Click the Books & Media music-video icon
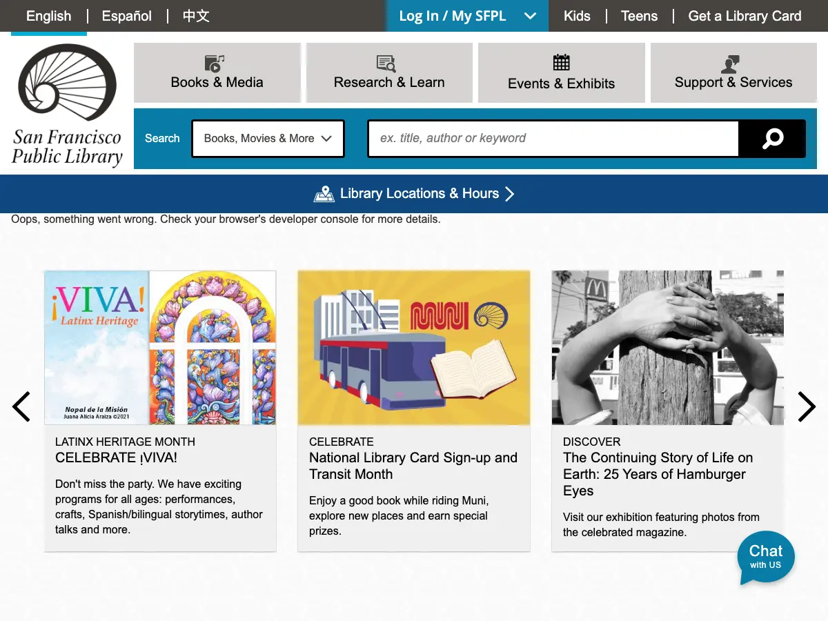828x621 pixels. coord(215,63)
